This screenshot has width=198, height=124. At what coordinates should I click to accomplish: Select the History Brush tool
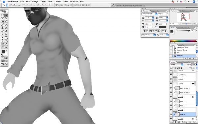click(6, 28)
